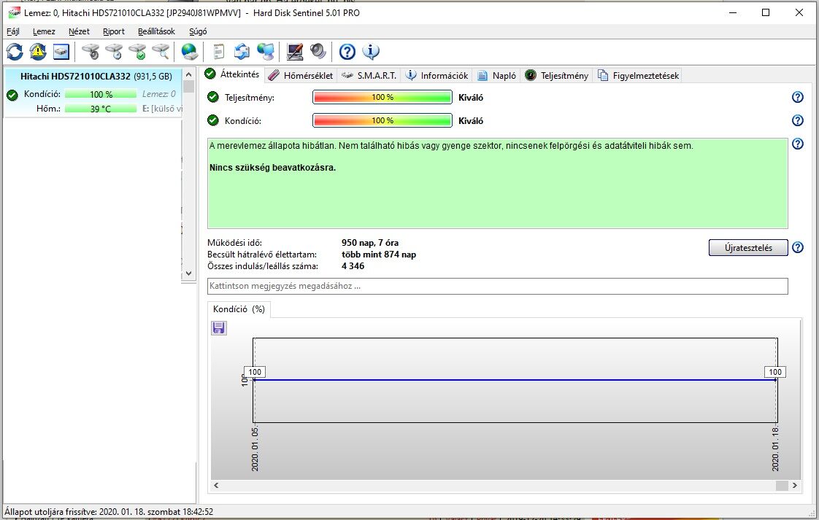Click the globe with monitor network icon
The height and width of the screenshot is (520, 819).
[x=266, y=51]
